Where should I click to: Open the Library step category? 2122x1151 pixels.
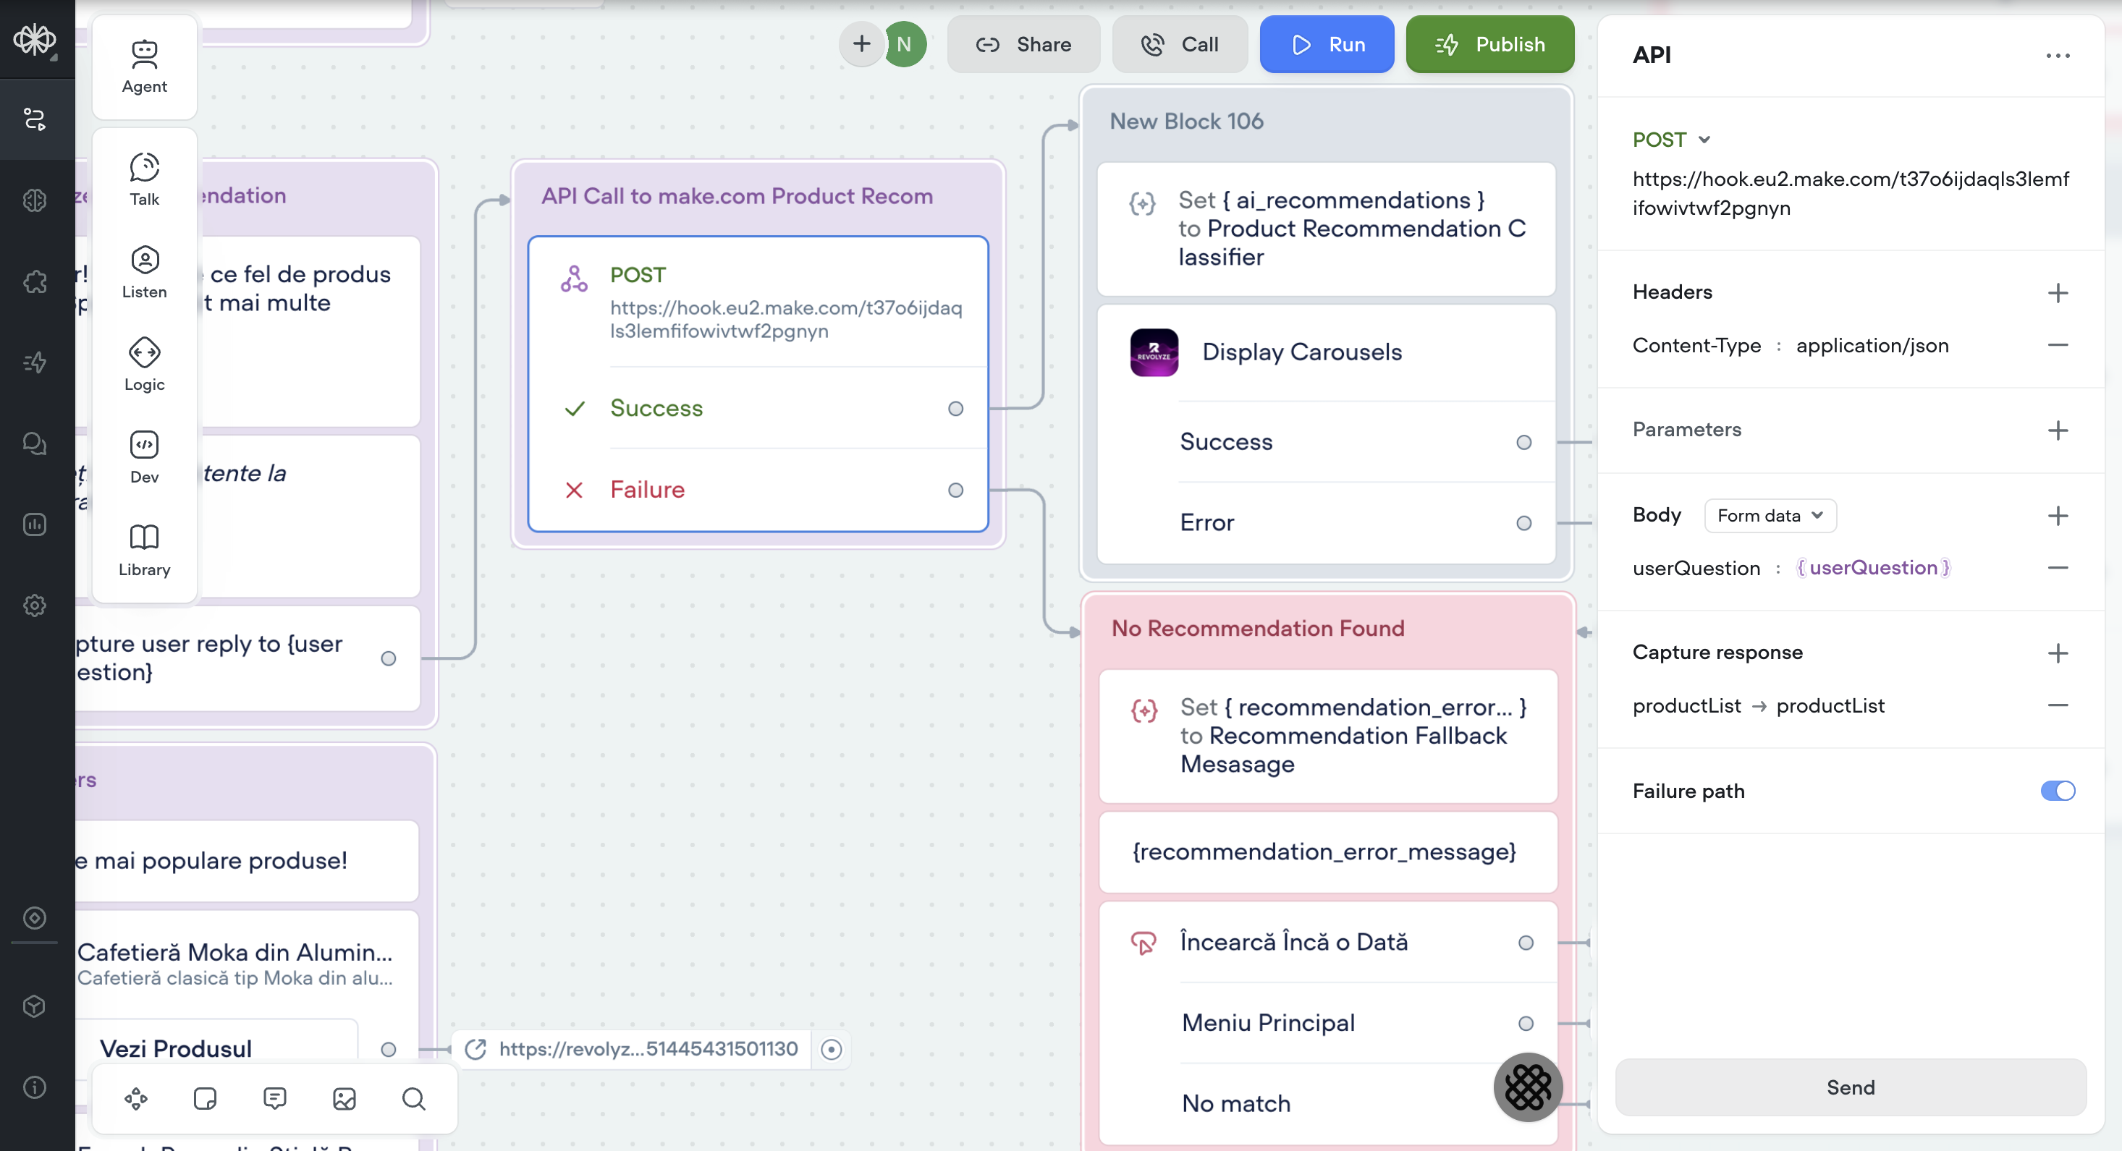[x=144, y=550]
